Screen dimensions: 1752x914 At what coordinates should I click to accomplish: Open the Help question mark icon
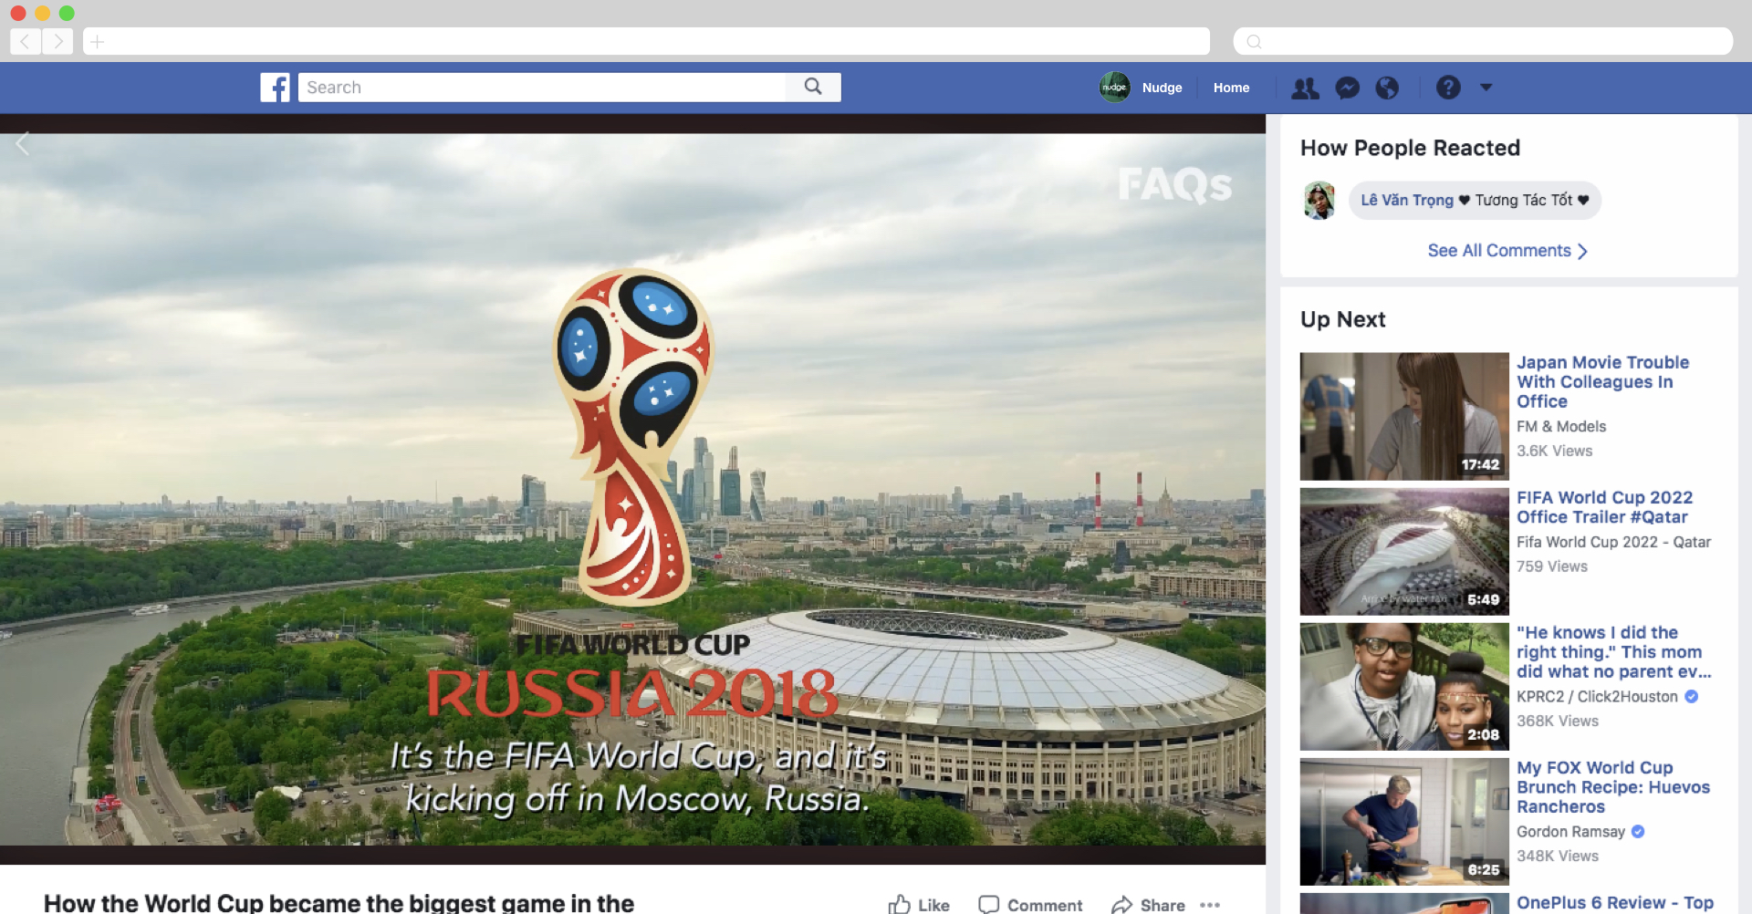(x=1449, y=88)
